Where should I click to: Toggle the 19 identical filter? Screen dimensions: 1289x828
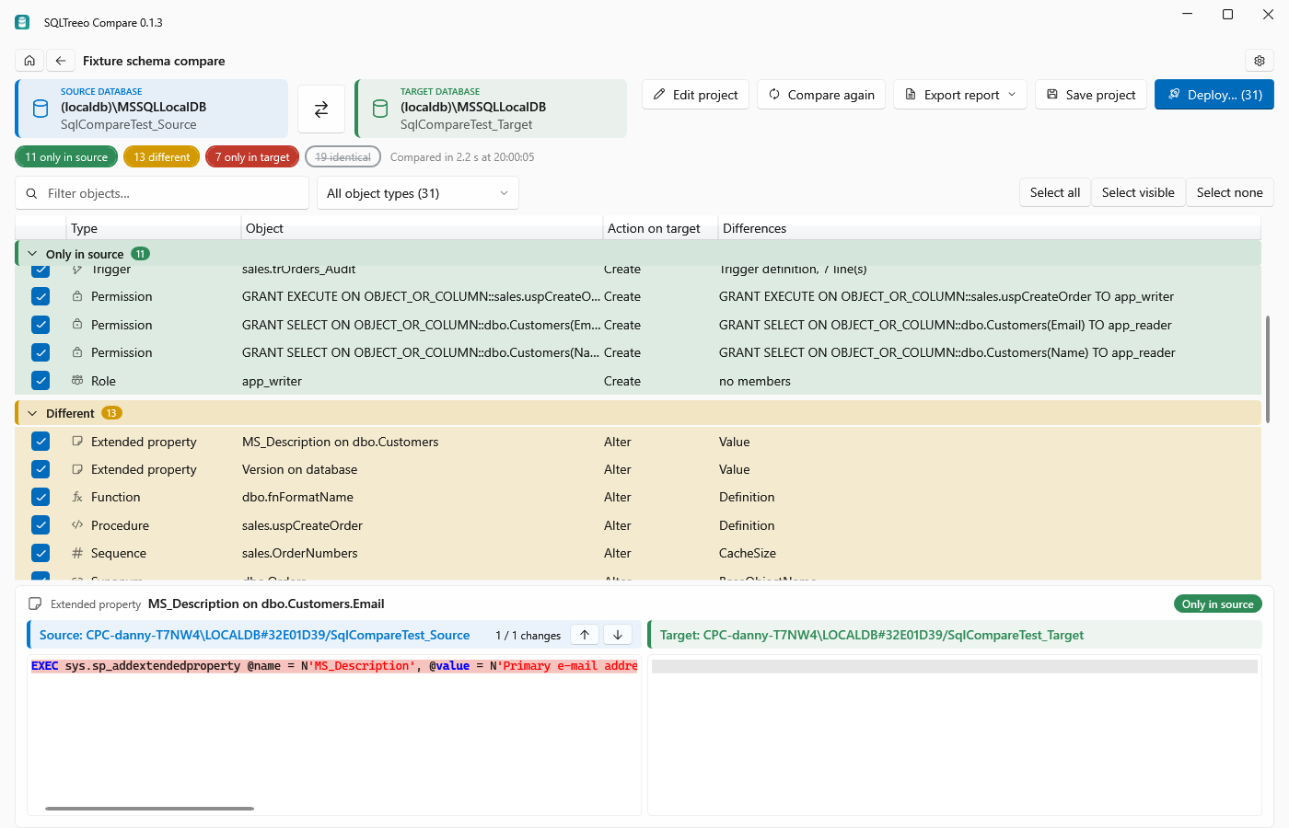coord(343,157)
